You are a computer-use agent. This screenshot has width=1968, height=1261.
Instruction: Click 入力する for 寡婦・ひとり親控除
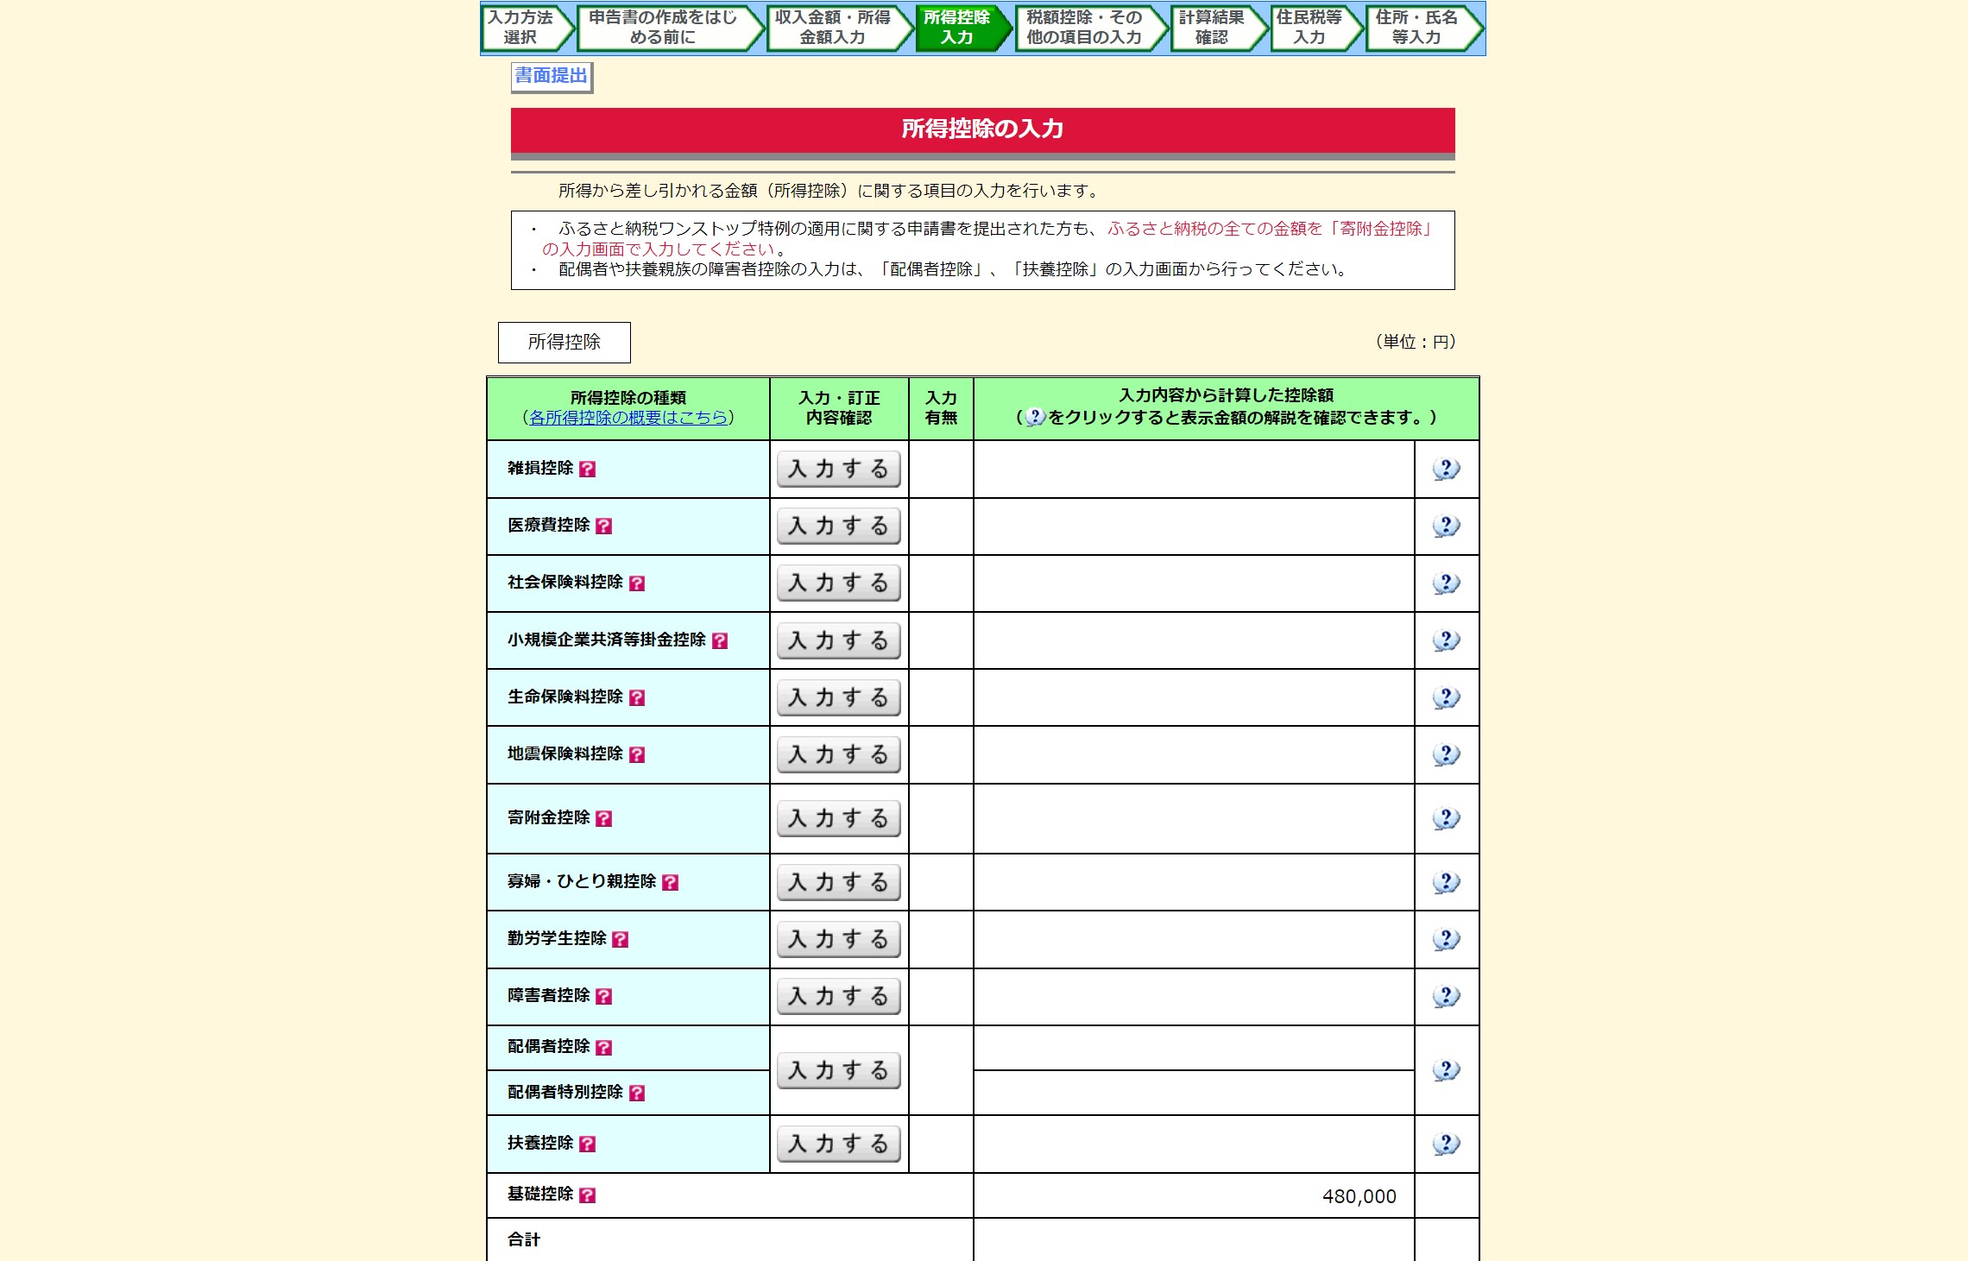pos(838,882)
